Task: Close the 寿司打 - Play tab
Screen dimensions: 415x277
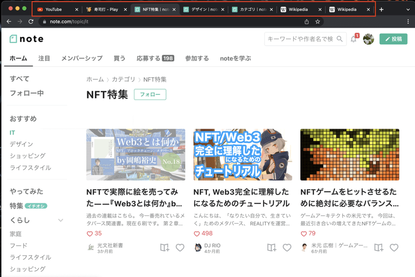Action: pos(125,9)
